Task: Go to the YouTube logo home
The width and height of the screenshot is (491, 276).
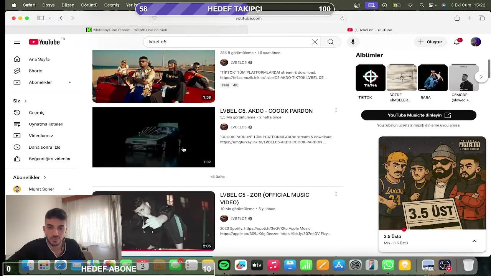Action: 44,42
